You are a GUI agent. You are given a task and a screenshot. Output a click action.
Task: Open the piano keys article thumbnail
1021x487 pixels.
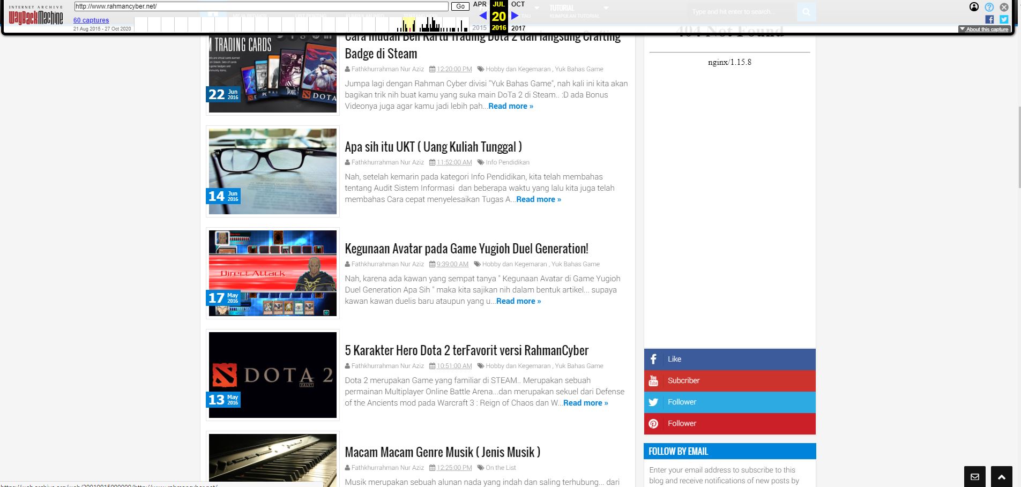coord(273,460)
